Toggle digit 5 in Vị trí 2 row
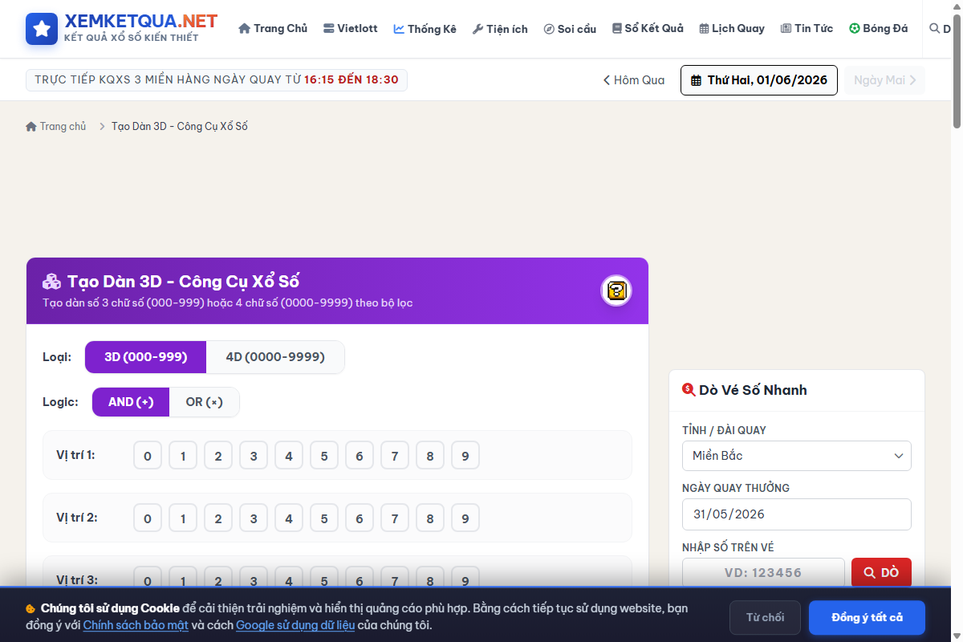 324,518
